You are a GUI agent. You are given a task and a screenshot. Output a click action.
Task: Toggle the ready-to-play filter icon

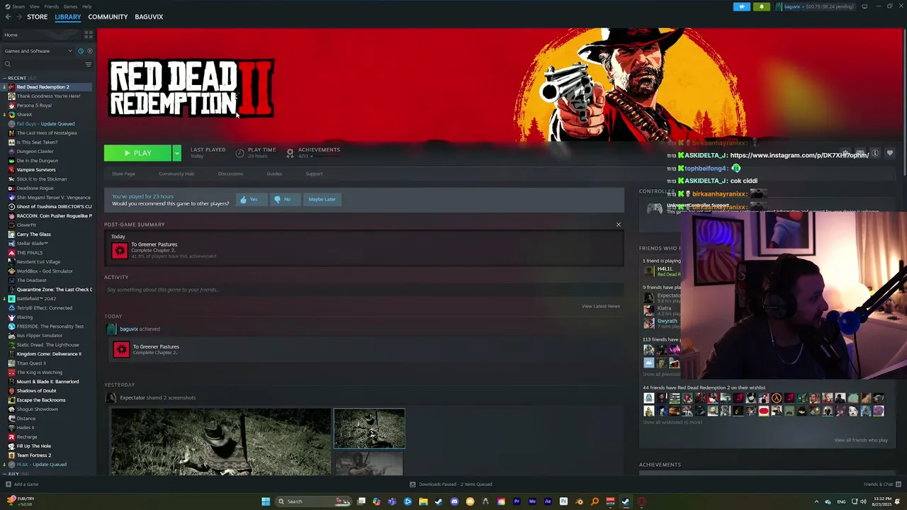(x=89, y=51)
